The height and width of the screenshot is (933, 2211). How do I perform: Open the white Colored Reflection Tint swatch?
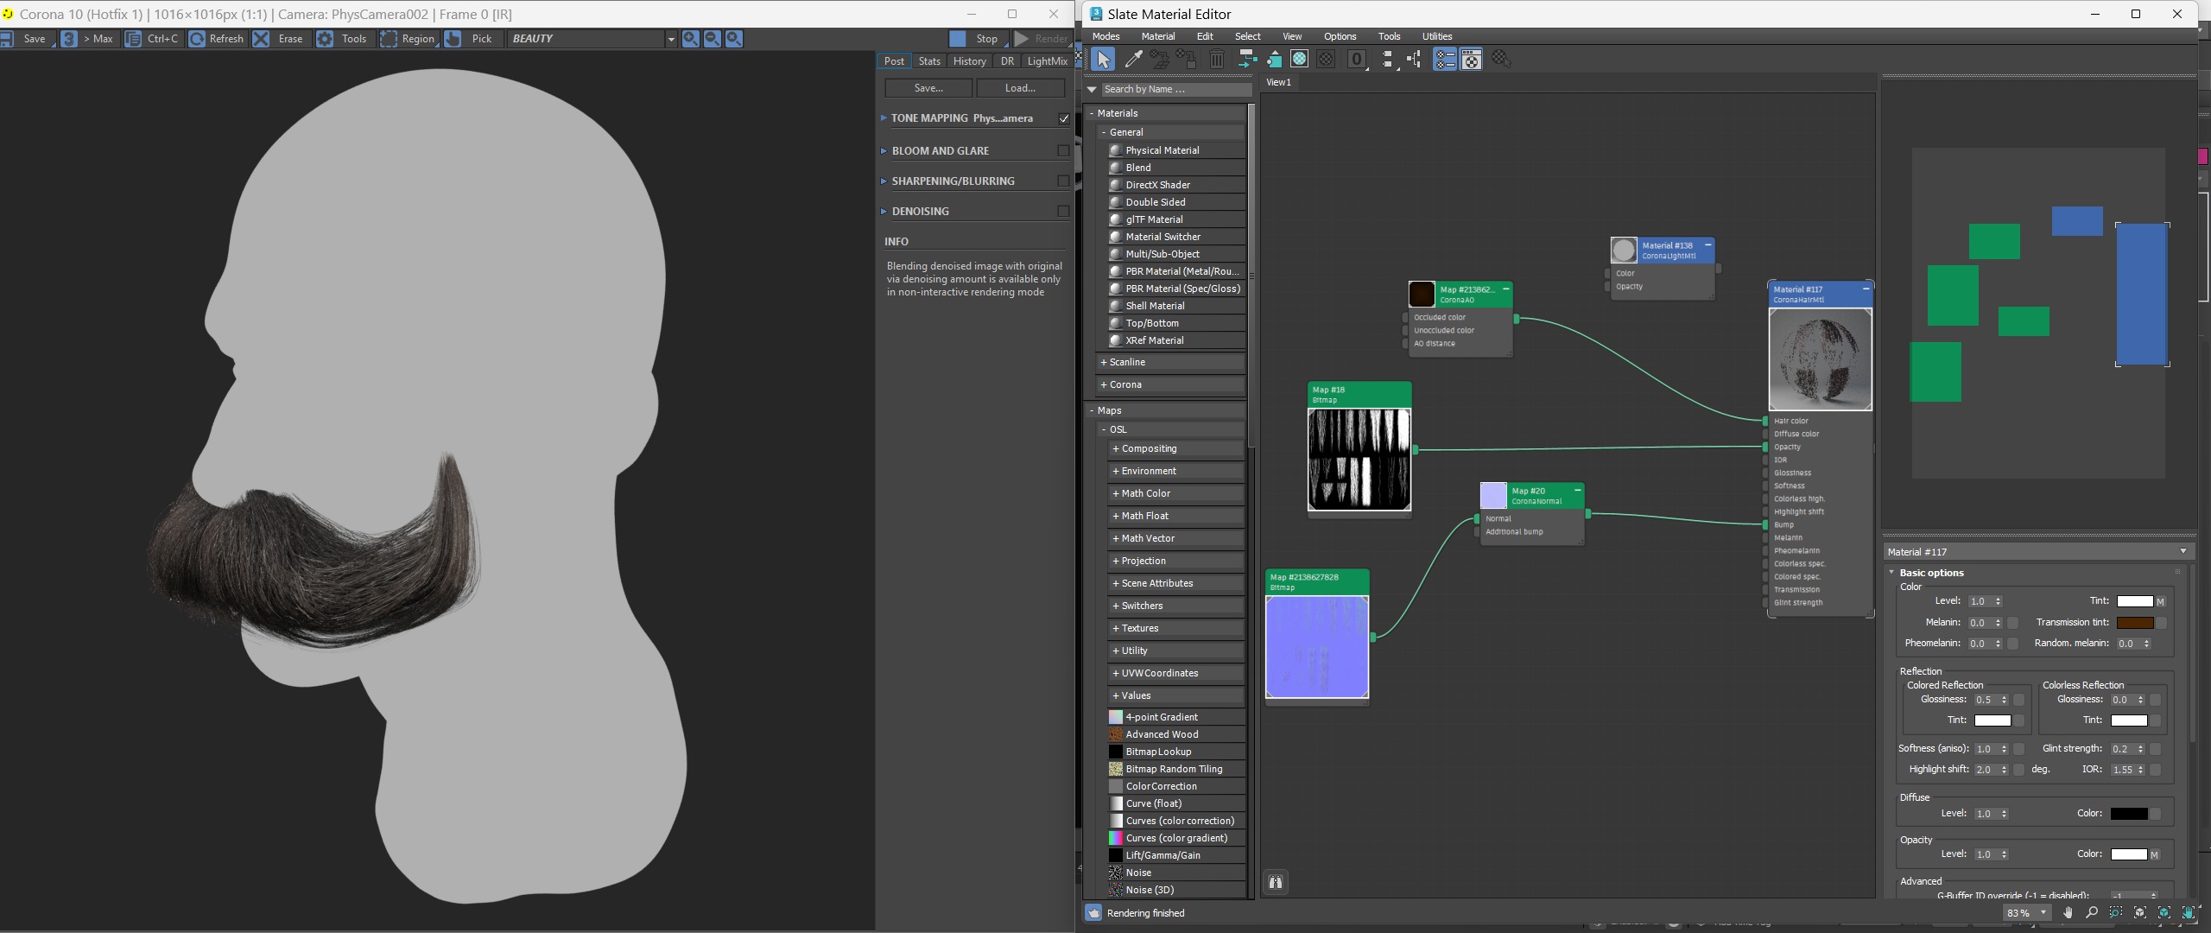(1992, 720)
